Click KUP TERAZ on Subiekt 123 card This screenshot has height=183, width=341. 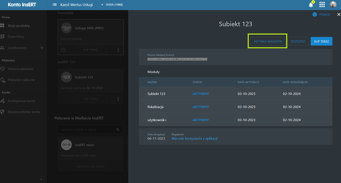(x=91, y=99)
